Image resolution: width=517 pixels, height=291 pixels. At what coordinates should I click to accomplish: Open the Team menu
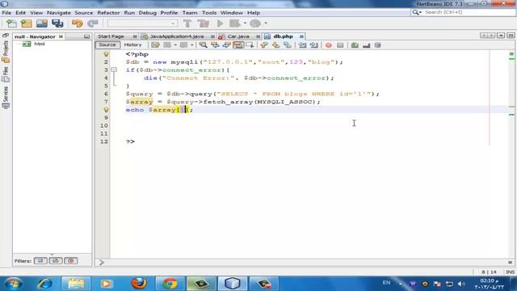point(190,13)
